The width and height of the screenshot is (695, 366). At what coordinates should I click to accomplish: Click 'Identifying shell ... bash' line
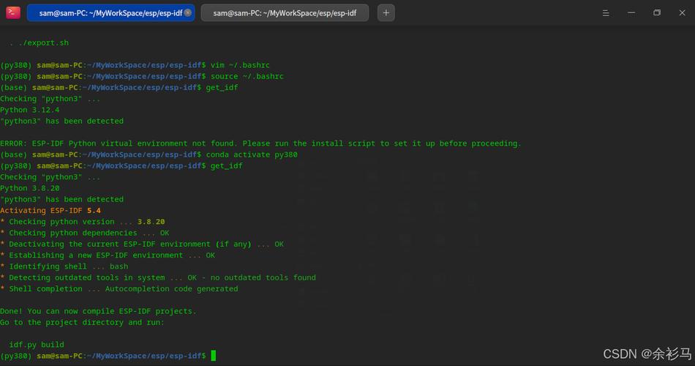(64, 266)
